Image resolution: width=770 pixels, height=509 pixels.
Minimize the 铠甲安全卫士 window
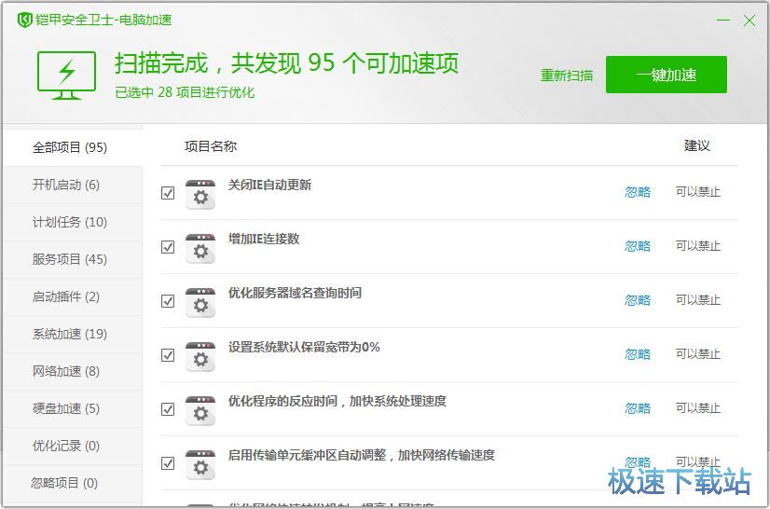[722, 21]
